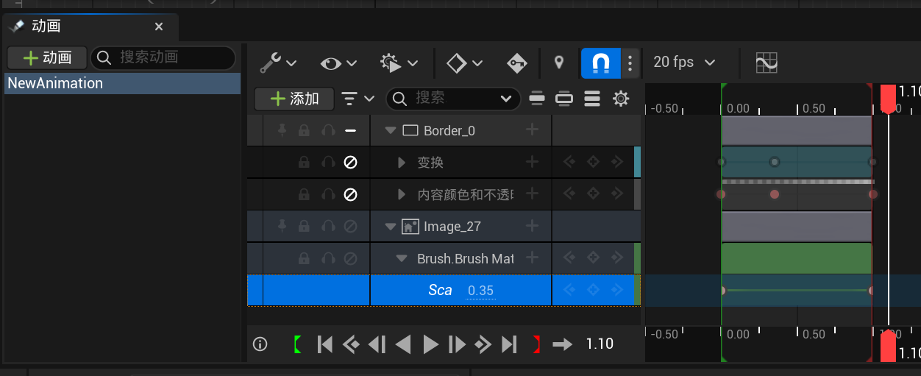
Task: Open sequencer track settings gear
Action: [x=622, y=99]
